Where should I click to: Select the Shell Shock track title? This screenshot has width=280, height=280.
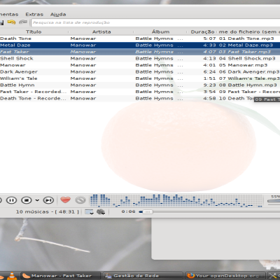click(x=17, y=59)
